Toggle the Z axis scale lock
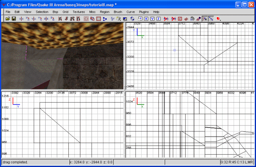 (158, 19)
